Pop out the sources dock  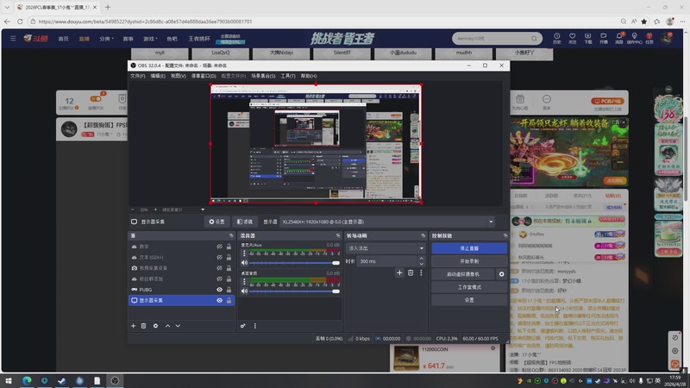231,235
